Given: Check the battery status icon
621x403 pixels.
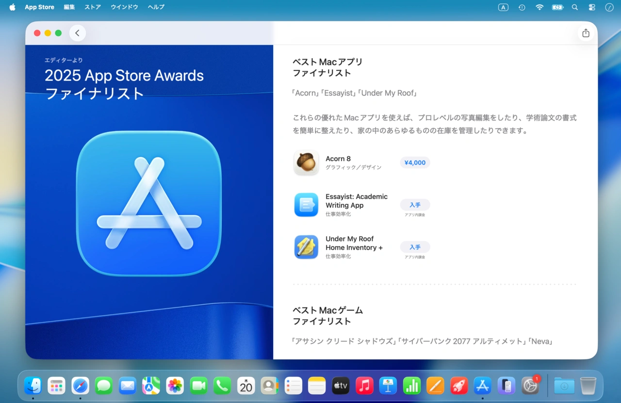Looking at the screenshot, I should click(x=557, y=7).
